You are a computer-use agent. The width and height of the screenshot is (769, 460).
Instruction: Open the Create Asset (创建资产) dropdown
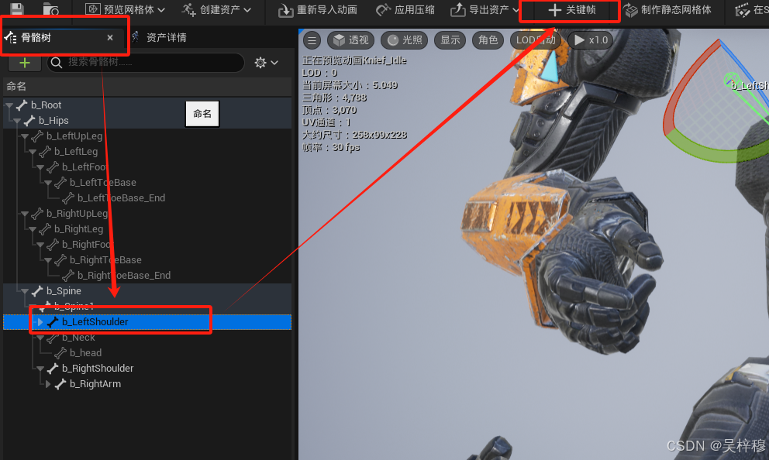(216, 9)
